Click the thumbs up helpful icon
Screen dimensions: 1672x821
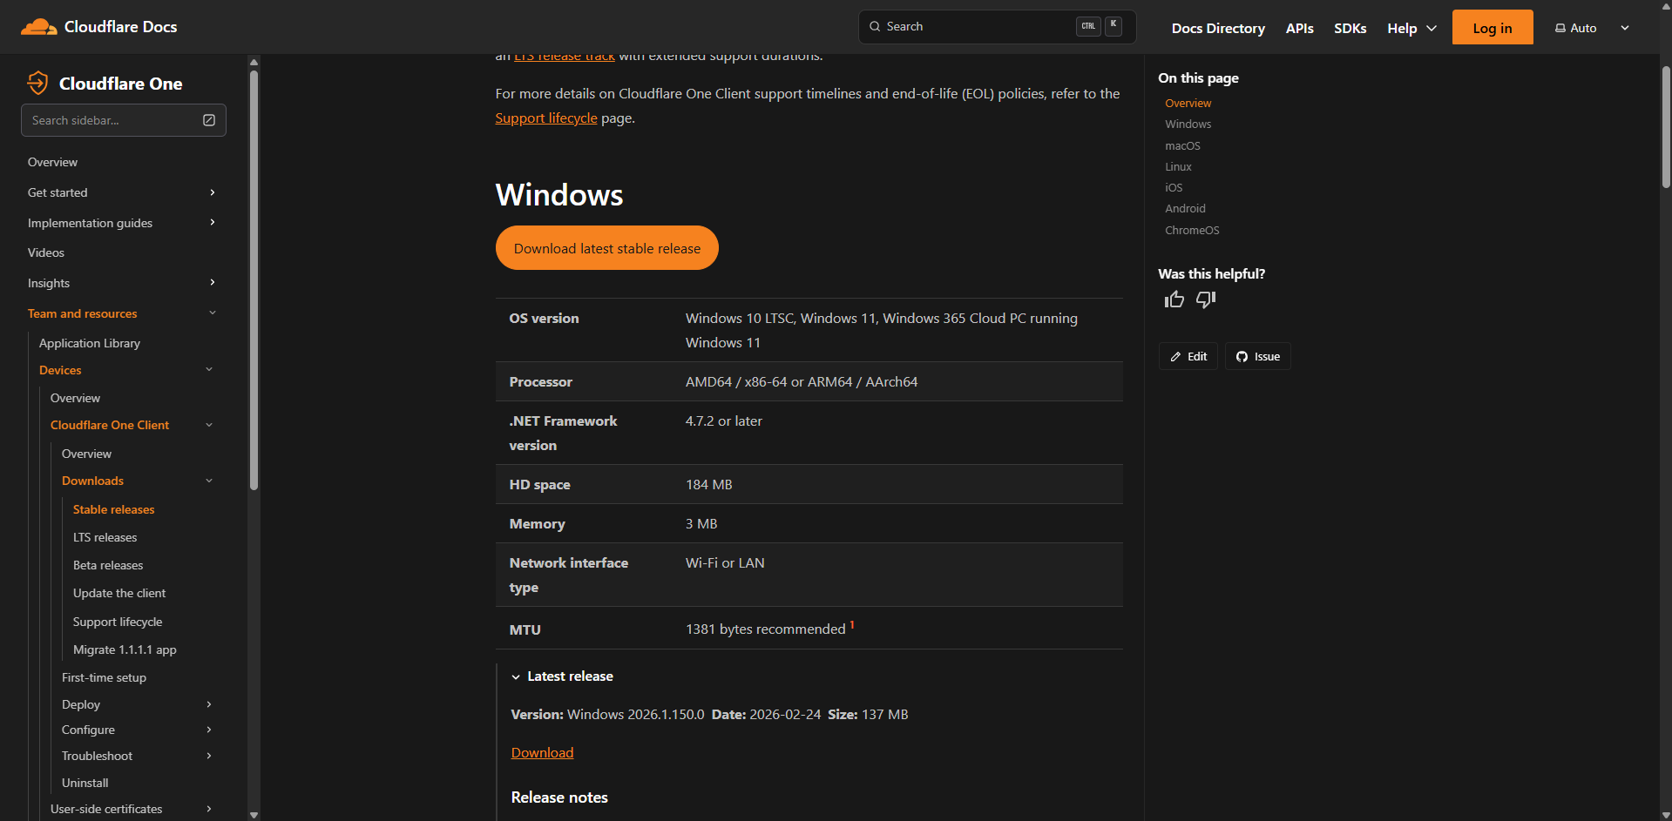coord(1174,299)
